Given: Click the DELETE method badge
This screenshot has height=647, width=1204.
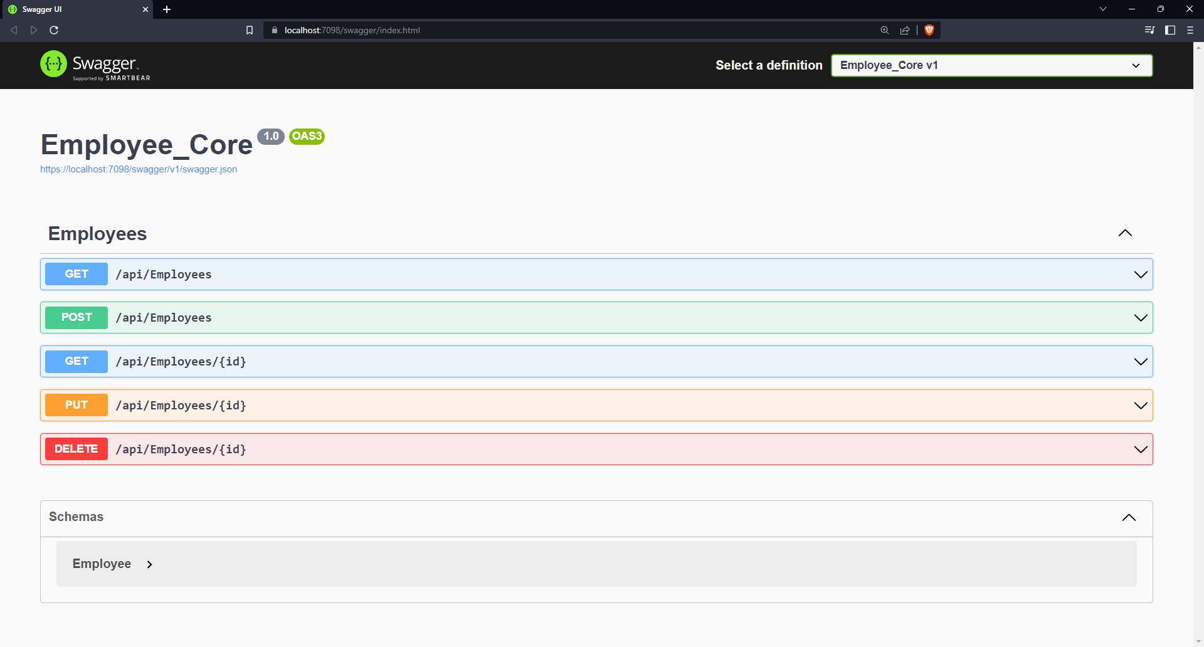Looking at the screenshot, I should pyautogui.click(x=77, y=449).
